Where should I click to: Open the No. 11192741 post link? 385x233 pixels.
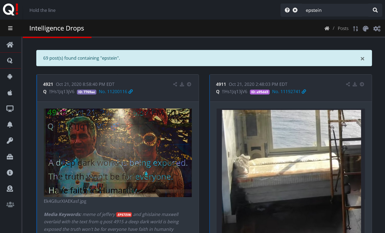point(289,92)
